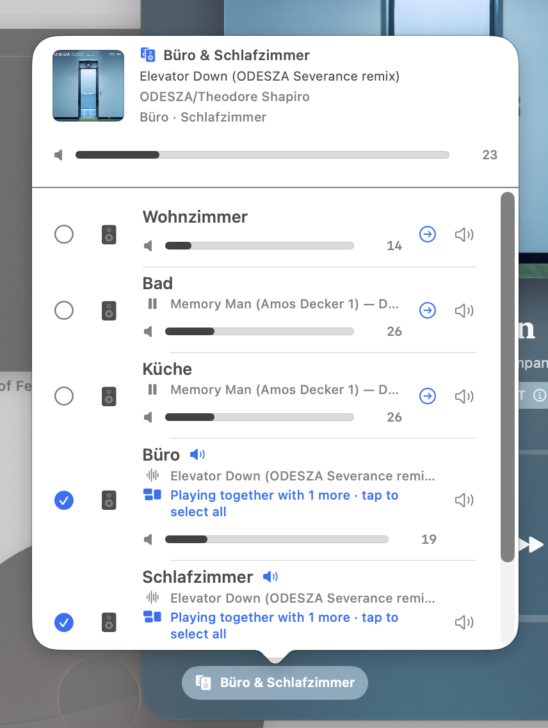Skip forward in the background player window

click(531, 544)
